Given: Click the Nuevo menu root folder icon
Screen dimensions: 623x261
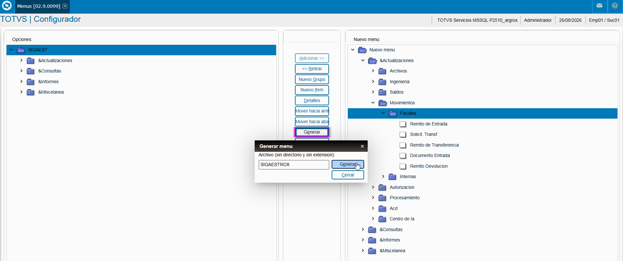Looking at the screenshot, I should pos(362,50).
